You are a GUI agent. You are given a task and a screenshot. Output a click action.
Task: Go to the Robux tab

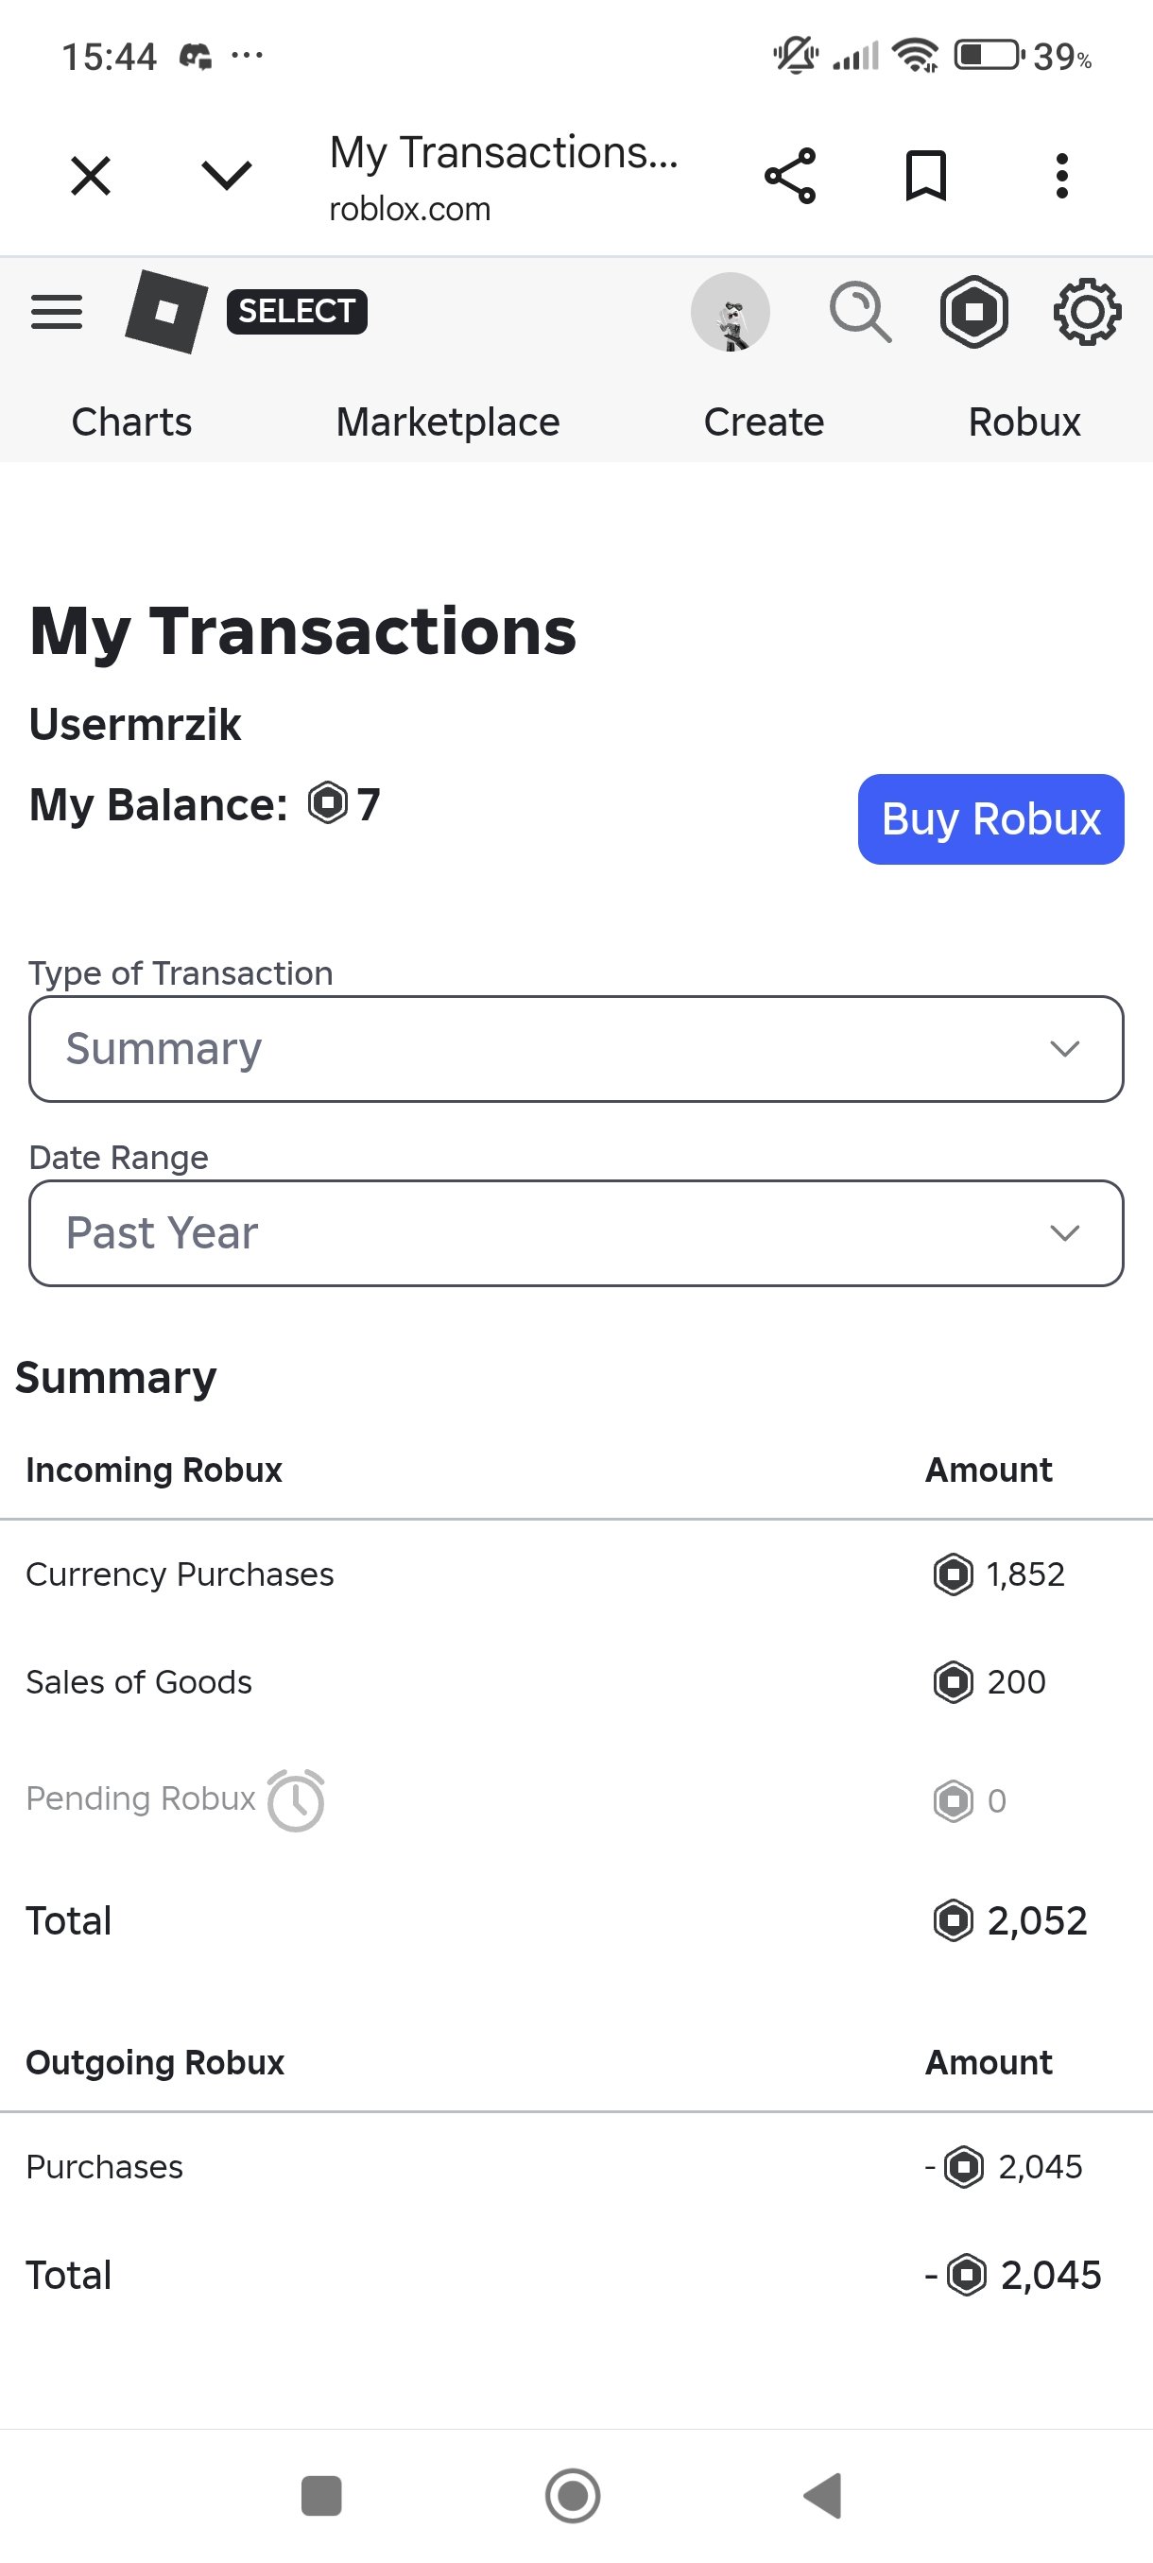coord(1024,421)
